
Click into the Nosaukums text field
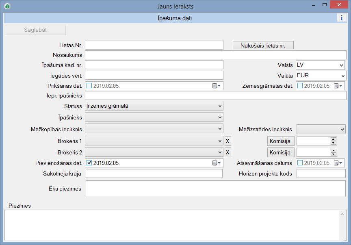(215, 55)
